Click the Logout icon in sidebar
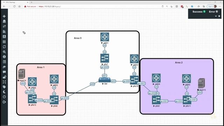Screen dimensions: 224x126 click(x=4, y=102)
